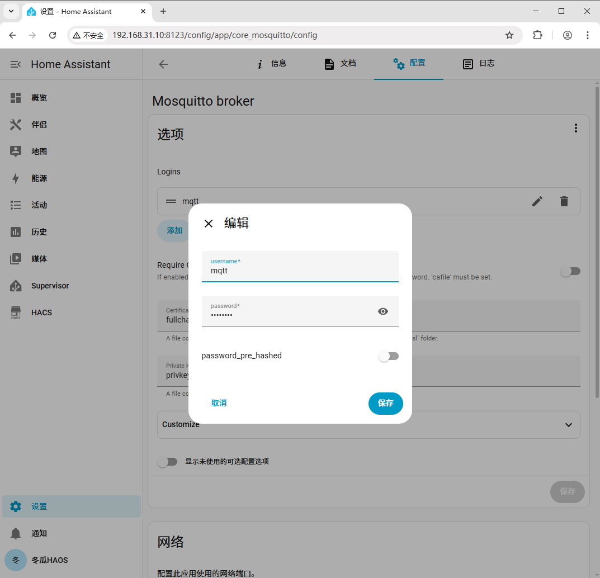
Task: Open 媒体 media in sidebar
Action: pos(72,259)
